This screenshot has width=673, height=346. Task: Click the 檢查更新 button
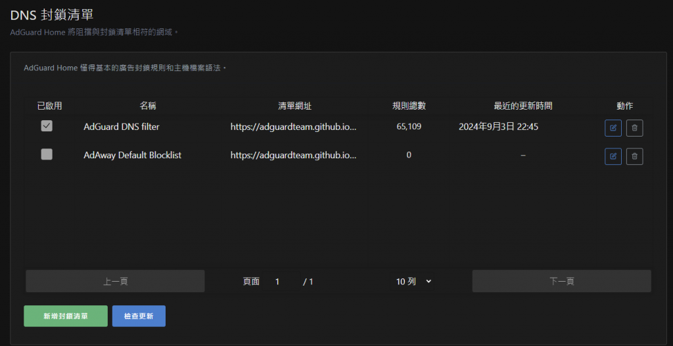click(139, 316)
